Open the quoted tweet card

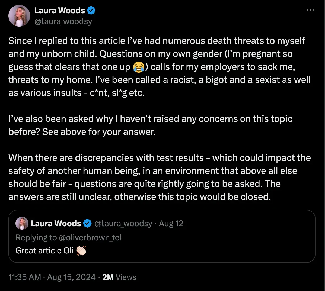tap(217, 244)
